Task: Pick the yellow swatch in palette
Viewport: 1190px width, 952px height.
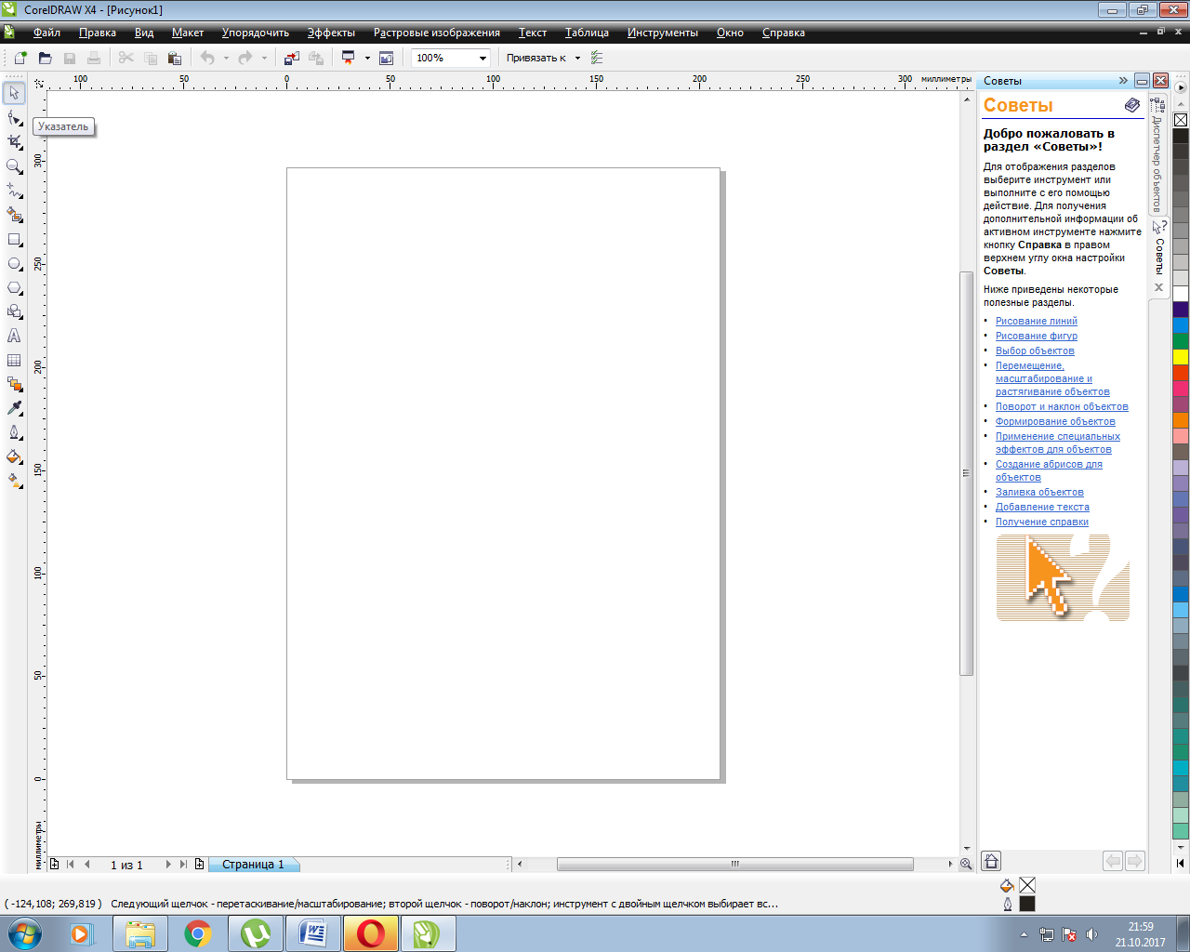Action: 1181,357
